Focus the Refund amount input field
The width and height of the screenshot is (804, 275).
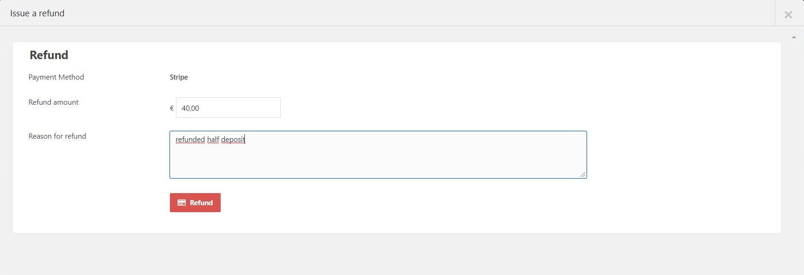coord(228,107)
